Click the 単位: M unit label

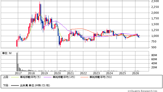[7, 53]
